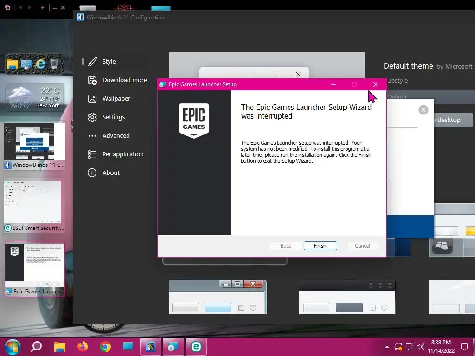The width and height of the screenshot is (475, 356).
Task: Close the white popup with round X button
Action: click(x=423, y=110)
